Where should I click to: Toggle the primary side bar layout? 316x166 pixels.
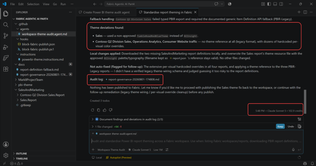(269, 4)
